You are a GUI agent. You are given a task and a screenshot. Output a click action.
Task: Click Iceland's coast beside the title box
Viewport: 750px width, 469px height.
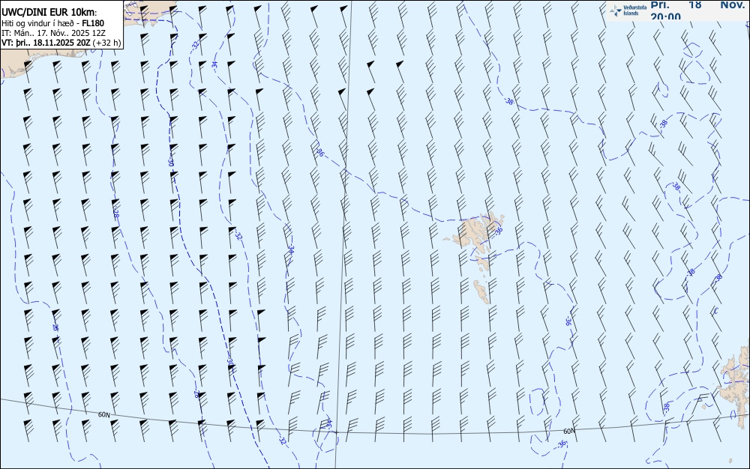[x=150, y=13]
